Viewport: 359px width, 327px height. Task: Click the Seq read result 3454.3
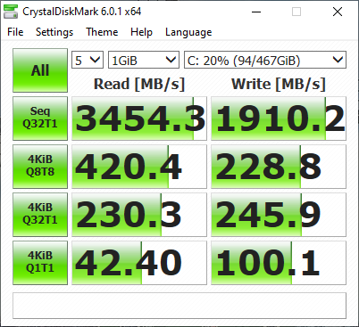tap(139, 119)
